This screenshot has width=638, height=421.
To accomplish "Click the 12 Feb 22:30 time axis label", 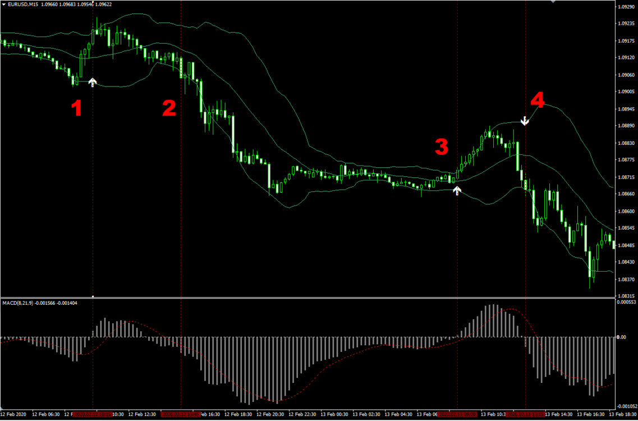I will (302, 414).
